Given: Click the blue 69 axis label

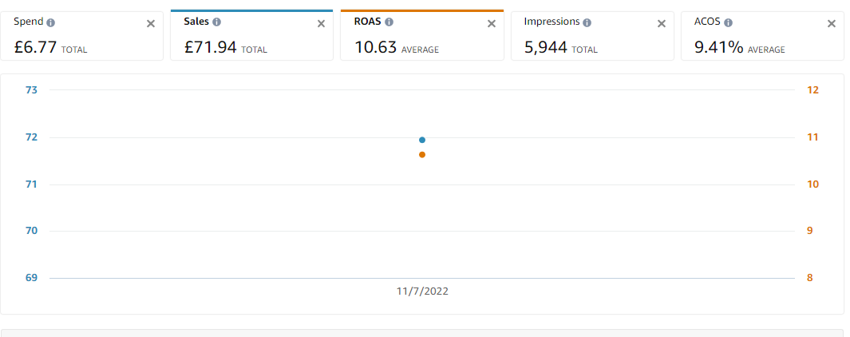Looking at the screenshot, I should click(31, 278).
